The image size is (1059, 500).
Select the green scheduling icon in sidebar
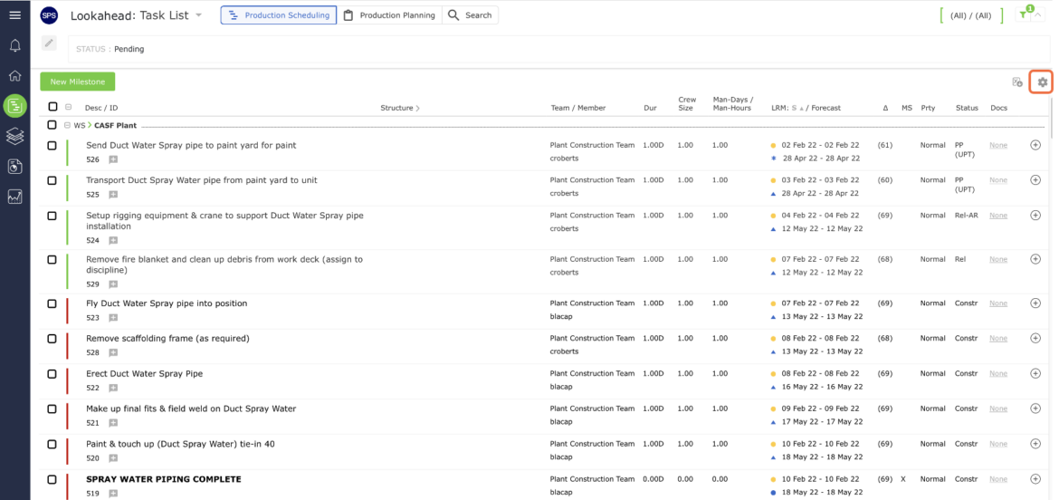click(14, 105)
